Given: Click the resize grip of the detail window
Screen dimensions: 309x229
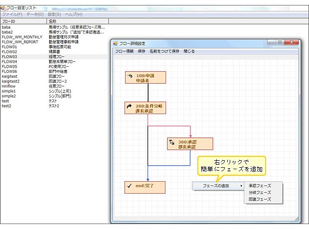Looking at the screenshot, I should click(297, 219).
